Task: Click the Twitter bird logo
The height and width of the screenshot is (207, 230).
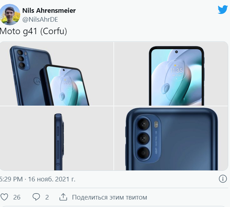Action: [223, 10]
